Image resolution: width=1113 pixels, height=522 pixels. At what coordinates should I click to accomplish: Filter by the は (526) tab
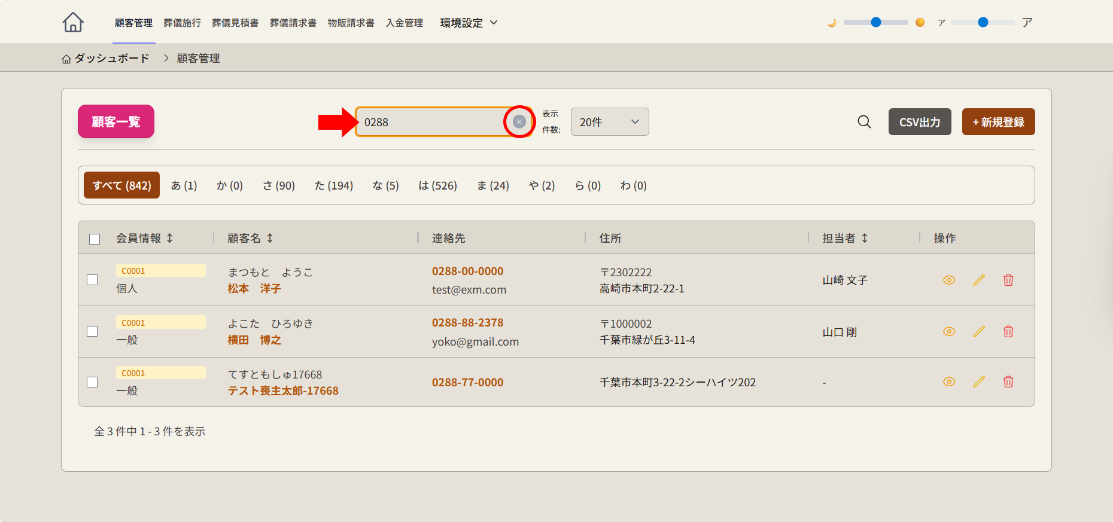point(437,185)
